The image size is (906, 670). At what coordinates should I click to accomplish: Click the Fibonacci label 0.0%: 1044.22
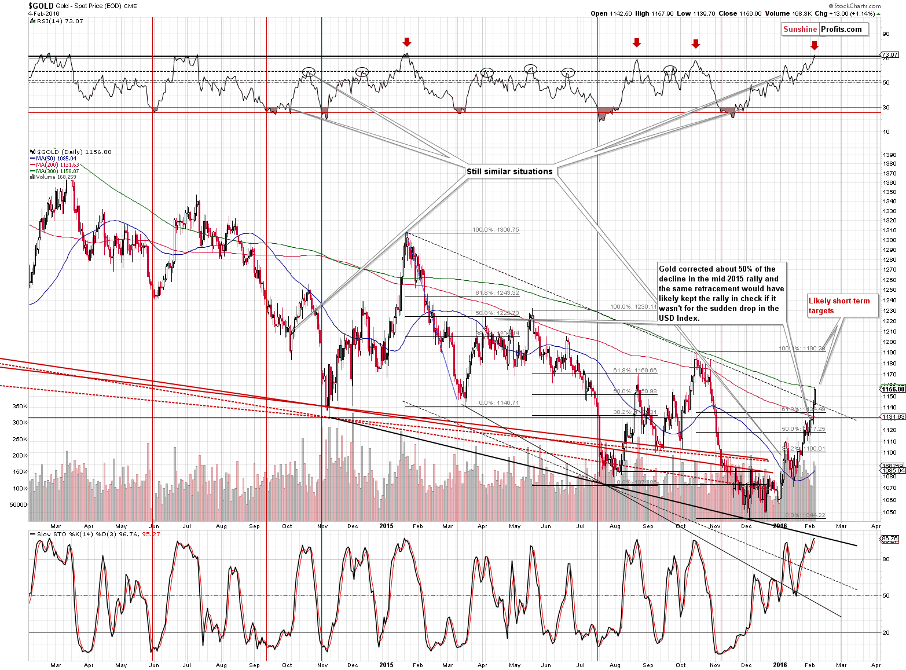[805, 515]
